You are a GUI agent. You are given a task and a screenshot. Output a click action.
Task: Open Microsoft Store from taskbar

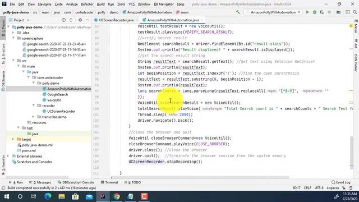[x=75, y=196]
